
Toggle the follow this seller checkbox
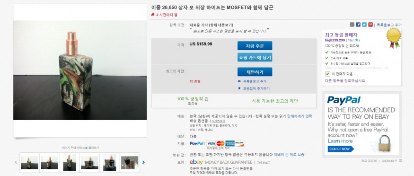tap(327, 74)
